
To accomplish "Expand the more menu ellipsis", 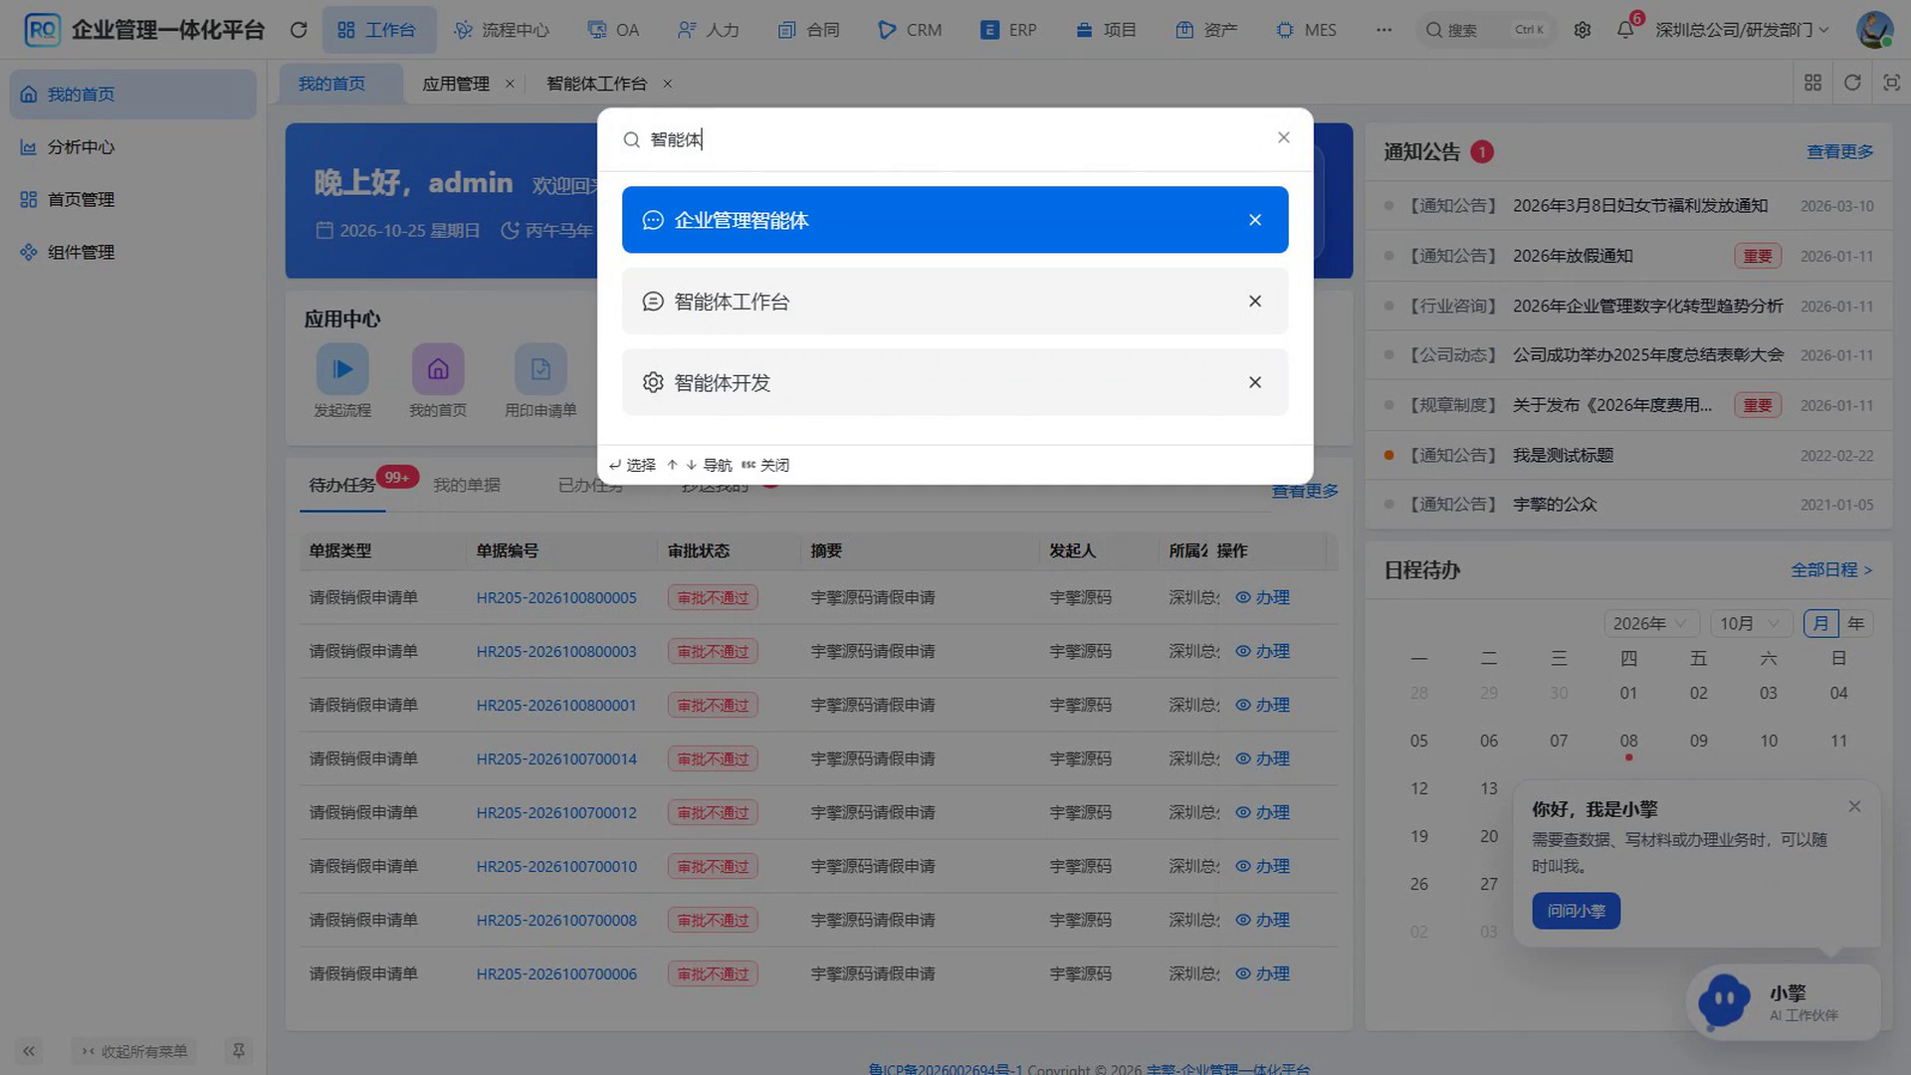I will [1383, 30].
